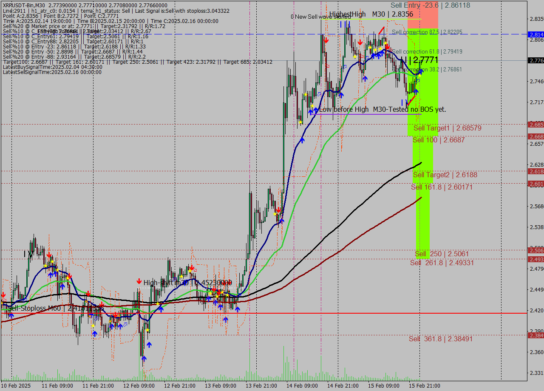
Task: Click the red 2.601 price axis tag
Action: tap(535, 184)
